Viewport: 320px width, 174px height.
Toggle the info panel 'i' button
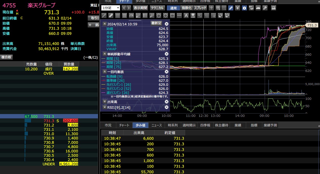pyautogui.click(x=244, y=8)
